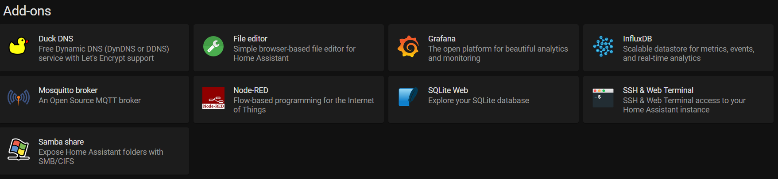Click the green File editor wrench icon

pos(213,46)
